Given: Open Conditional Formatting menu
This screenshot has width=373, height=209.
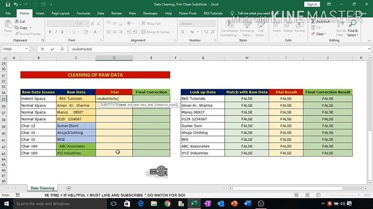Looking at the screenshot, I should tap(229, 28).
